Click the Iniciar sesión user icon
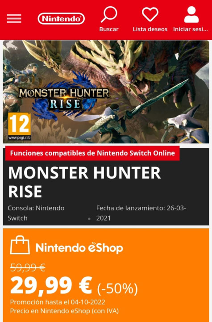The image size is (212, 322). (x=191, y=14)
